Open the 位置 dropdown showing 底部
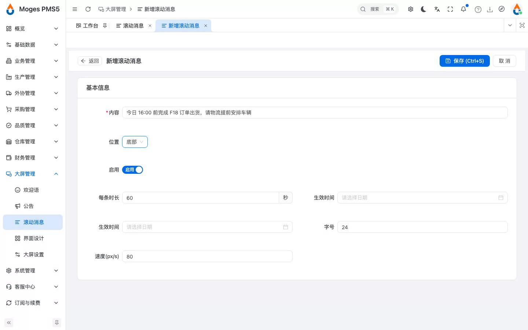The width and height of the screenshot is (528, 330). [x=135, y=142]
